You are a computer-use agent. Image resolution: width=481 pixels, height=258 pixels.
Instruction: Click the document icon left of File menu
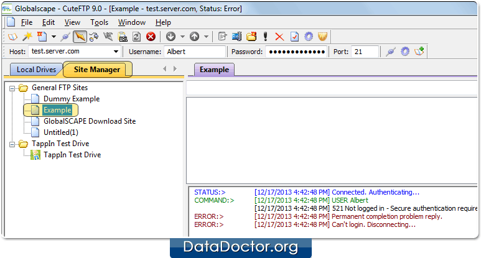click(11, 22)
